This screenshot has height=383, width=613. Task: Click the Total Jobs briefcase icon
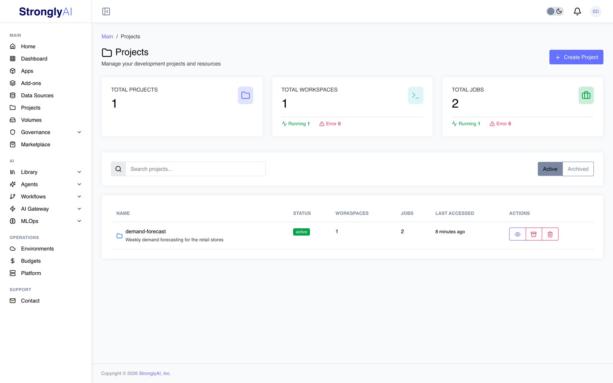586,95
